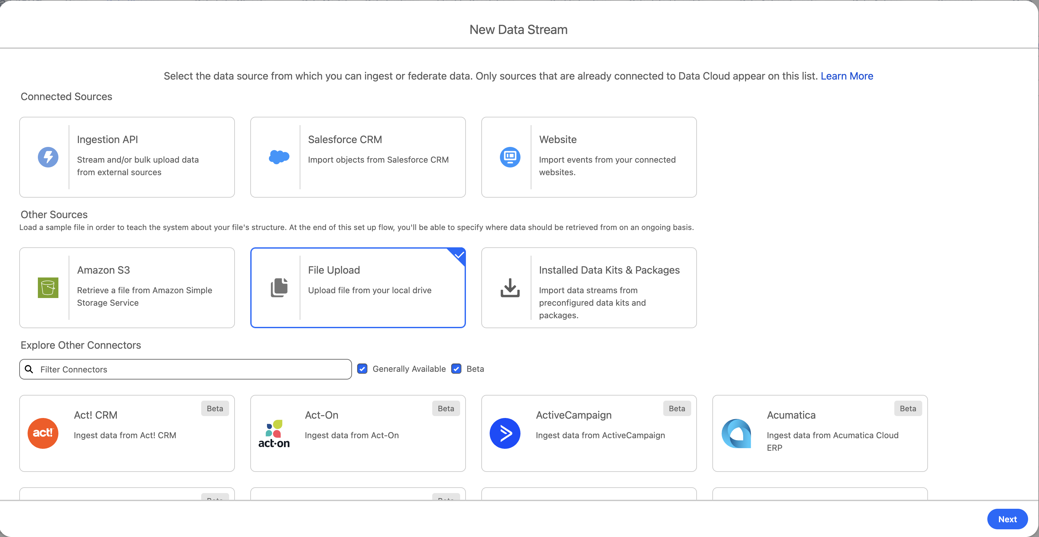
Task: Select the Salesforce CRM source title
Action: 344,140
